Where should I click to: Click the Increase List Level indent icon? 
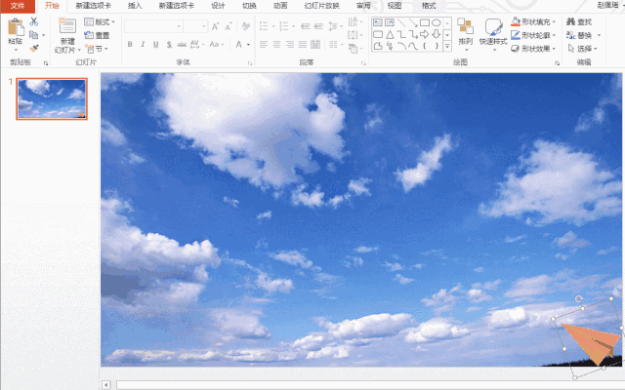(x=318, y=26)
